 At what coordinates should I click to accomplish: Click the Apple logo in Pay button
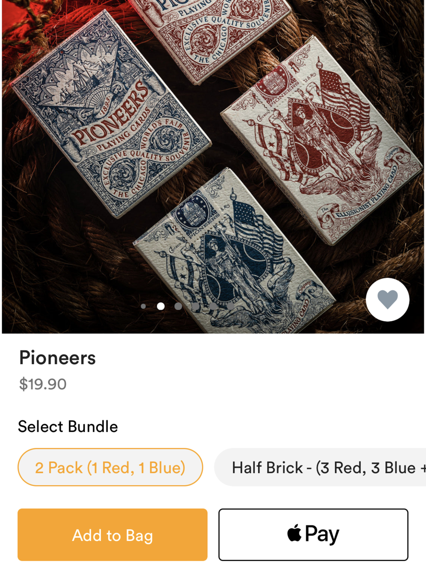click(x=294, y=533)
